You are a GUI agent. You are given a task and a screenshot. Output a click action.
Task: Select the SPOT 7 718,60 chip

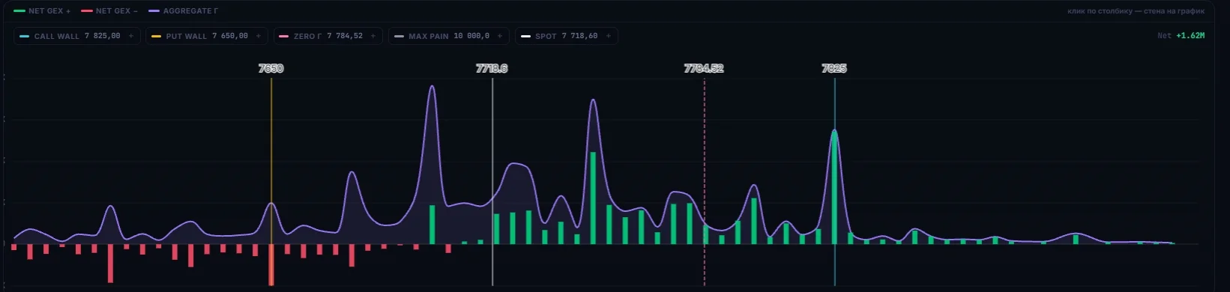[566, 36]
